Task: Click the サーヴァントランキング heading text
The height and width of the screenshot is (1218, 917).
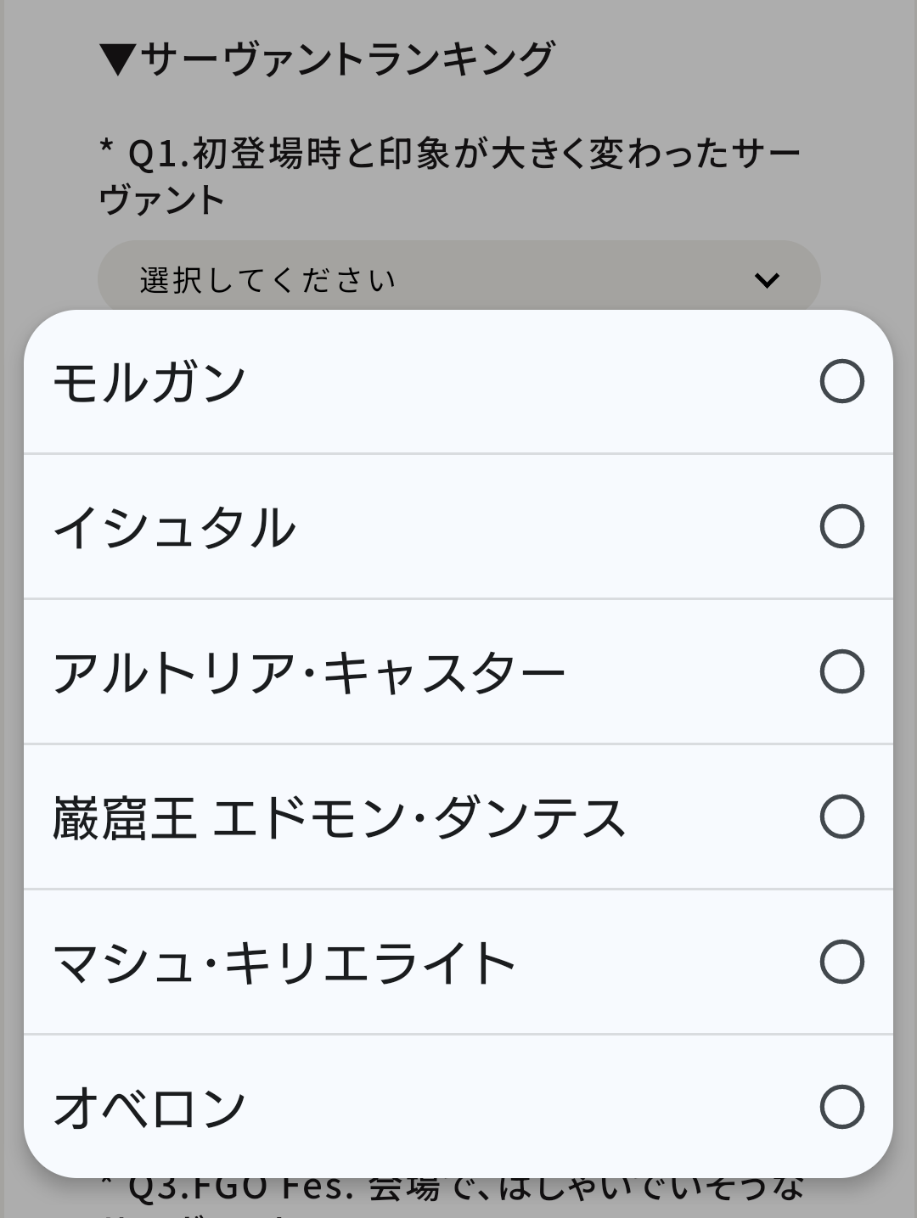Action: [x=346, y=59]
